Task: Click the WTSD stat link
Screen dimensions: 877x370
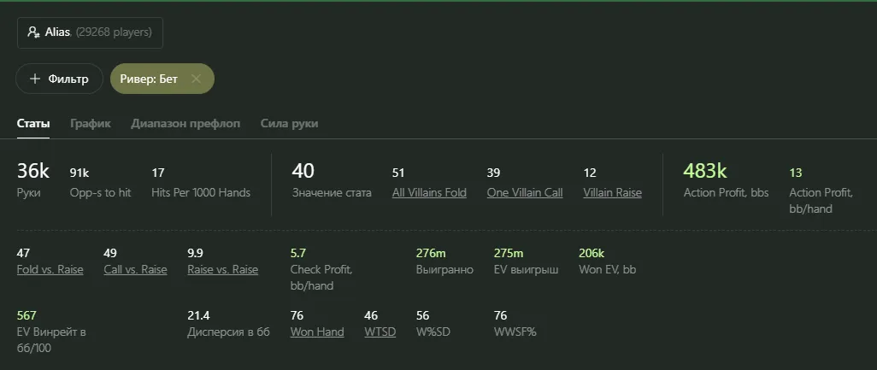Action: [380, 332]
